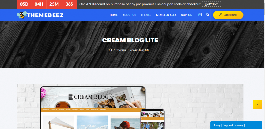Open the Themes menu
The height and width of the screenshot is (129, 265).
146,15
